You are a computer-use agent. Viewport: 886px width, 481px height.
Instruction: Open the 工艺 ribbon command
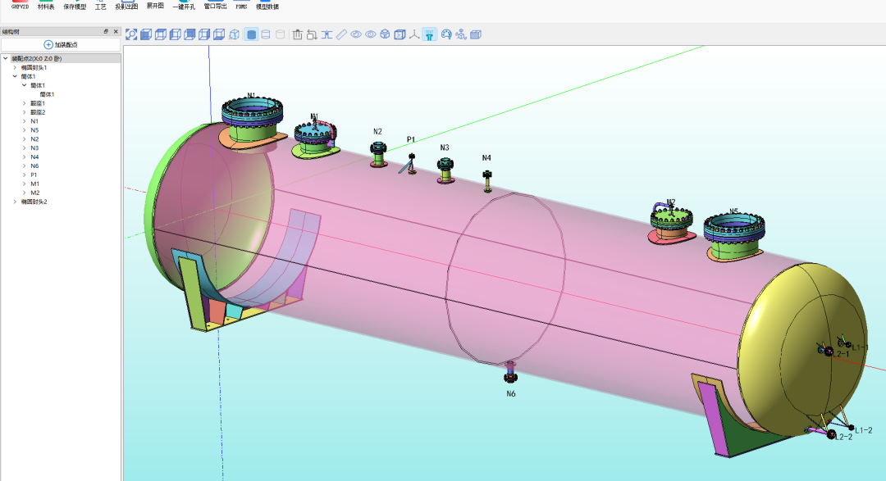point(101,5)
